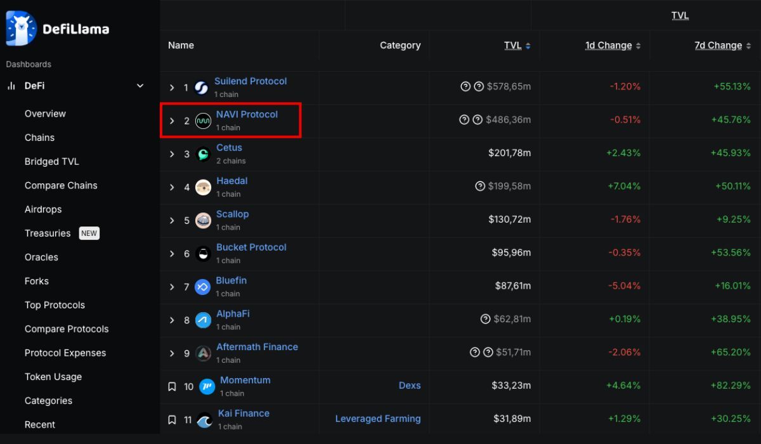Click the AlphaFi logo icon

203,320
